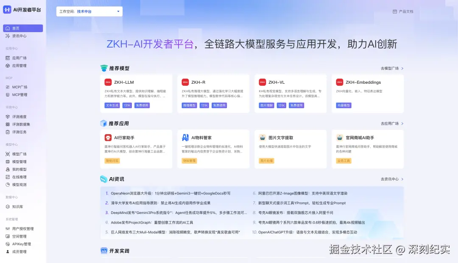The height and width of the screenshot is (263, 458).
Task: Click the 资讯中心 sidebar icon
Action: tap(8, 36)
